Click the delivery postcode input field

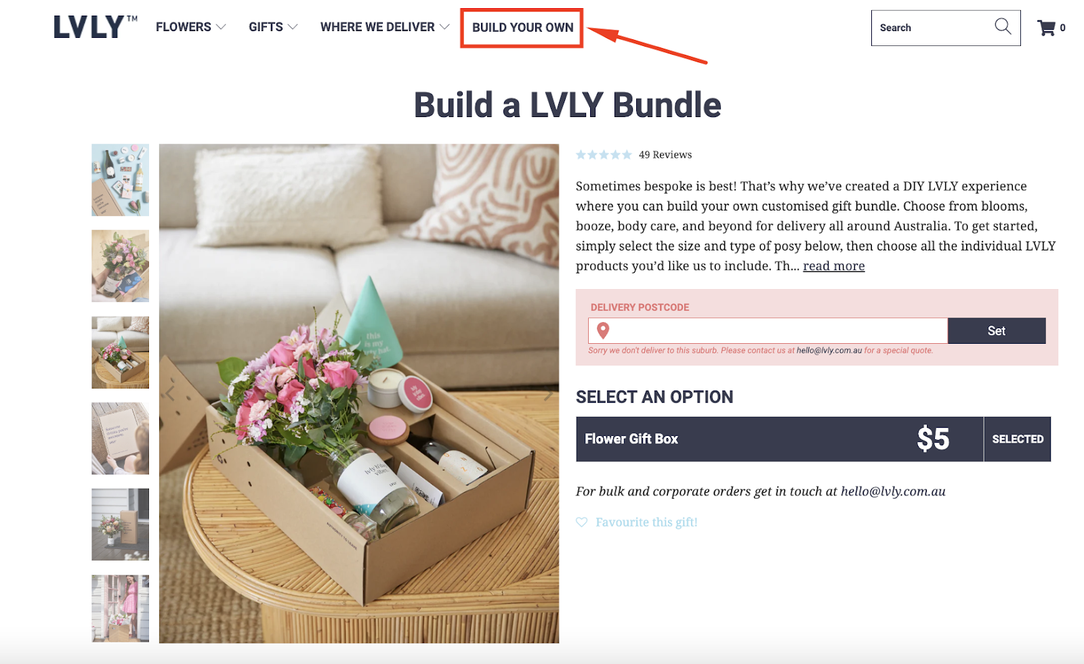(768, 331)
